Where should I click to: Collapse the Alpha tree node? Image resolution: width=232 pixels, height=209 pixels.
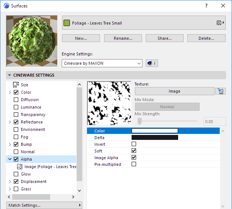click(x=10, y=159)
